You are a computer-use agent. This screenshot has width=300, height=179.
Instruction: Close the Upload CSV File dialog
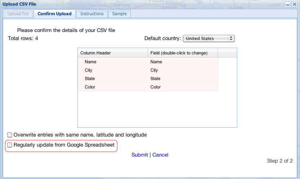point(294,4)
